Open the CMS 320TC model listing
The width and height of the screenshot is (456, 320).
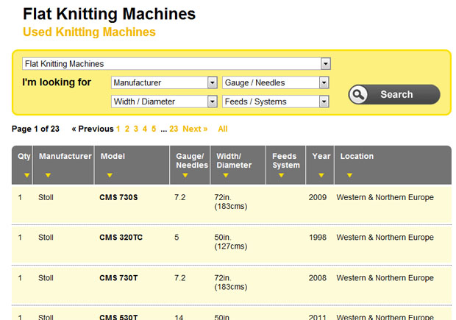pyautogui.click(x=121, y=238)
